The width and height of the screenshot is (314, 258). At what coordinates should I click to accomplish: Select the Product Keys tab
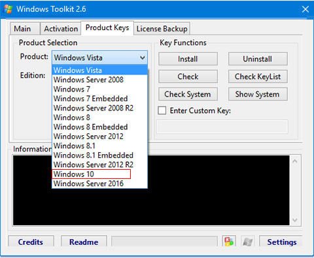click(107, 27)
